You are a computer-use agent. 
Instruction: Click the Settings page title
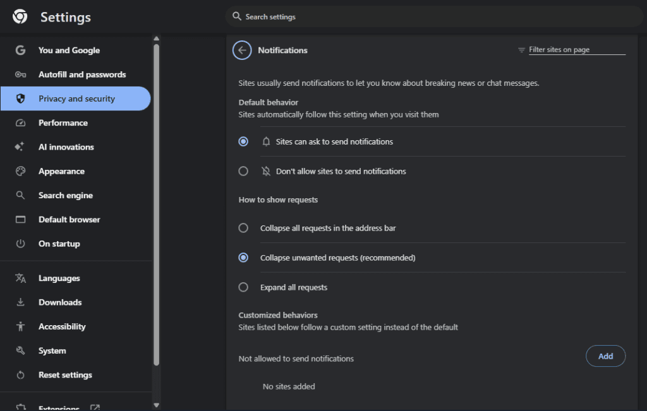(66, 17)
